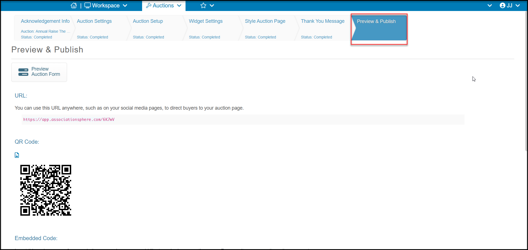Image resolution: width=528 pixels, height=250 pixels.
Task: Open the Workspace menu
Action: (x=106, y=5)
